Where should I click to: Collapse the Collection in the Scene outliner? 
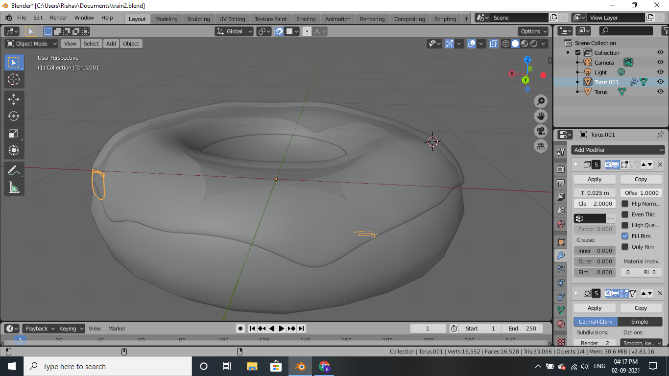pos(568,52)
